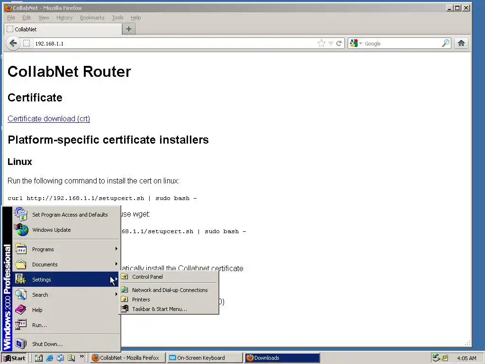
Task: Expand the Search submenu arrow
Action: [117, 294]
